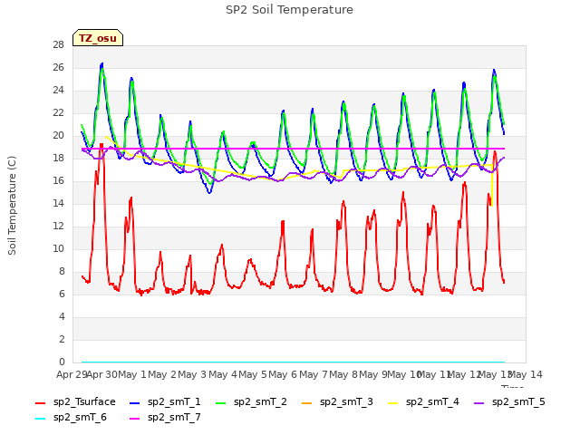Click the Soil Temperature (C) axis label

(x=12, y=206)
